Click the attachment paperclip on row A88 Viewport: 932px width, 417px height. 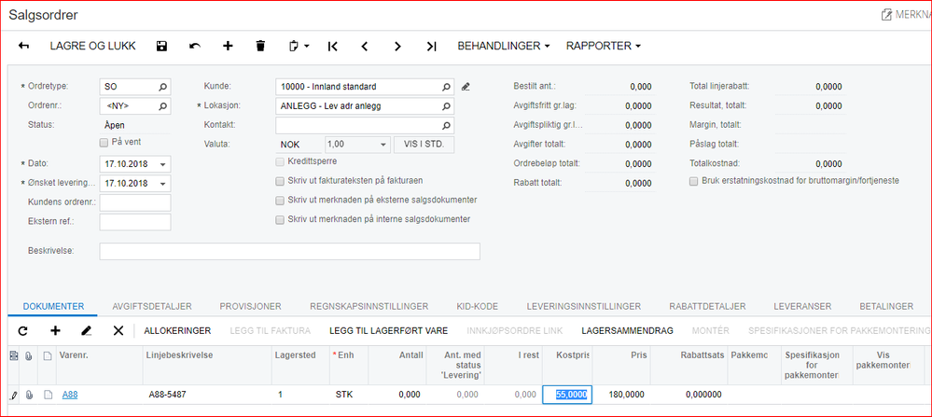(29, 395)
